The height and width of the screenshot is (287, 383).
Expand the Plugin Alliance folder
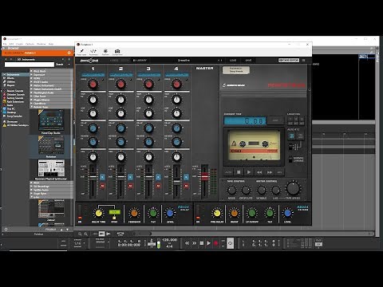click(x=31, y=100)
